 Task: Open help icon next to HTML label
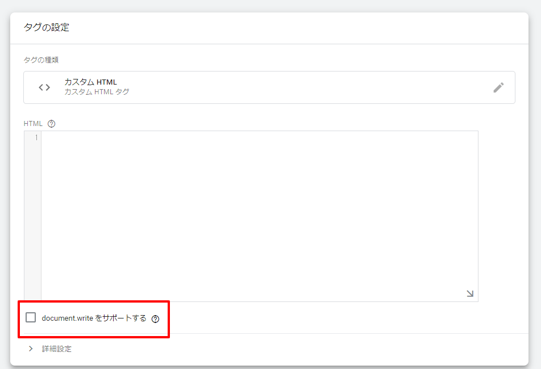pyautogui.click(x=52, y=124)
